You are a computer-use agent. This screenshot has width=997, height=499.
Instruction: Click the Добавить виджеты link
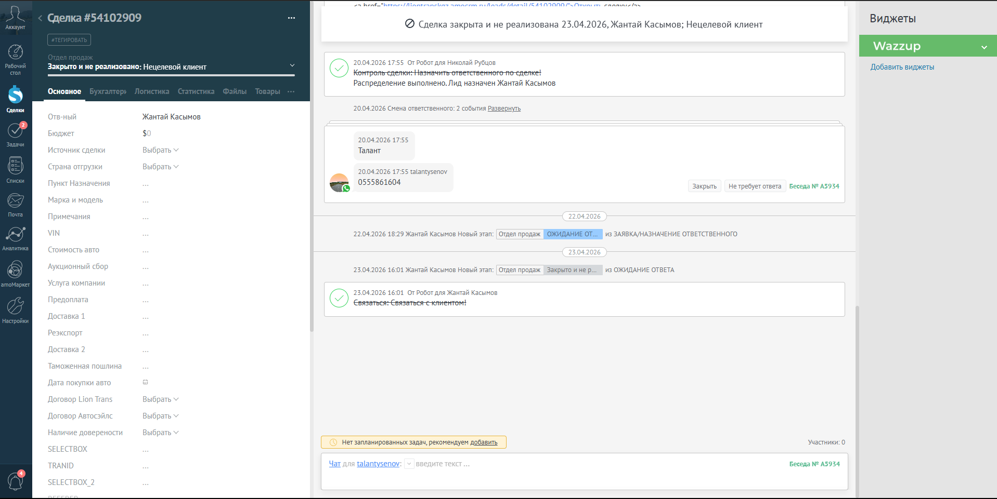[902, 67]
